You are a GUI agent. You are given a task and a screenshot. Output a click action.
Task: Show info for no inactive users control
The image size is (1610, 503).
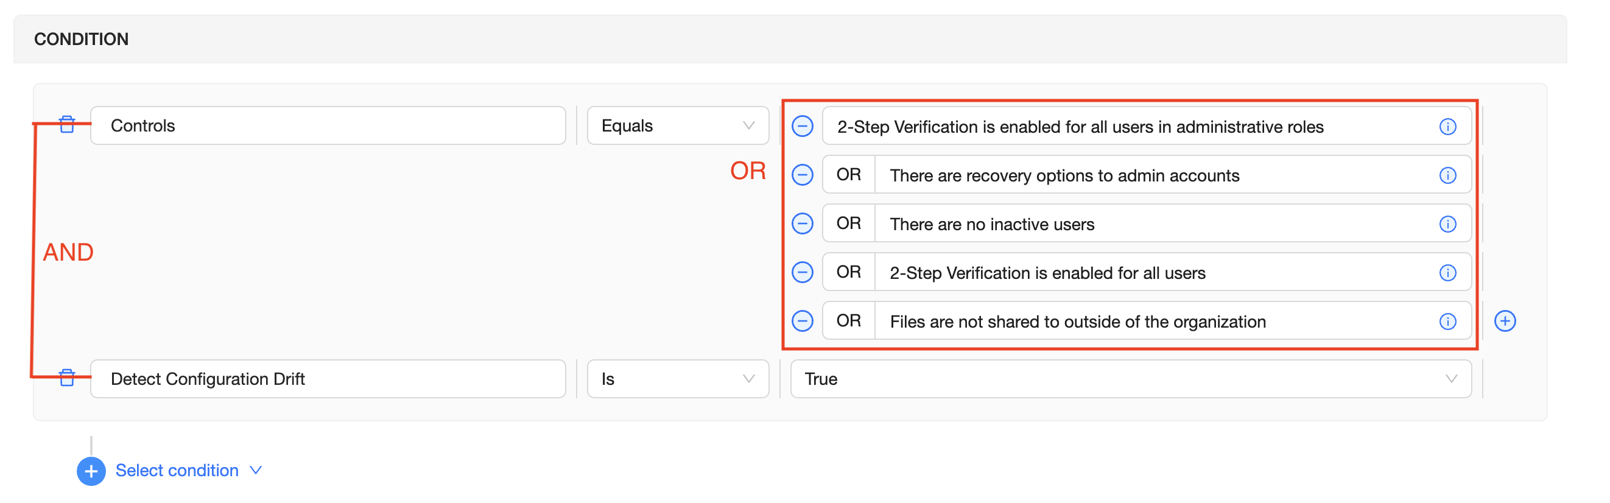1447,224
